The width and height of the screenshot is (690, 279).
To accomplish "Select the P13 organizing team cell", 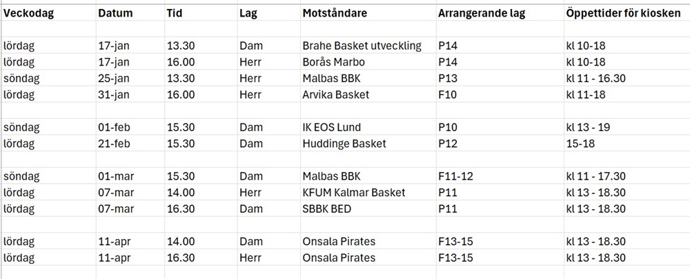I will click(448, 78).
